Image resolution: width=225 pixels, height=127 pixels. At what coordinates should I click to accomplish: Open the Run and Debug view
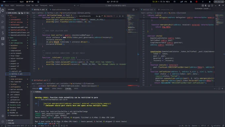[x=3, y=22]
